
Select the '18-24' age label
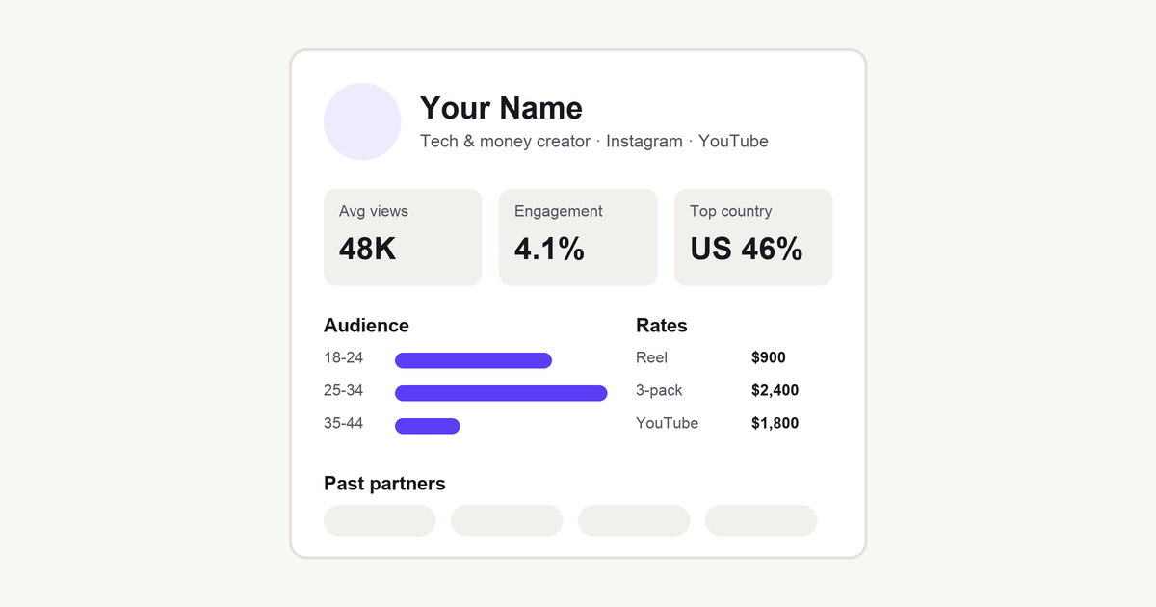[x=344, y=358]
